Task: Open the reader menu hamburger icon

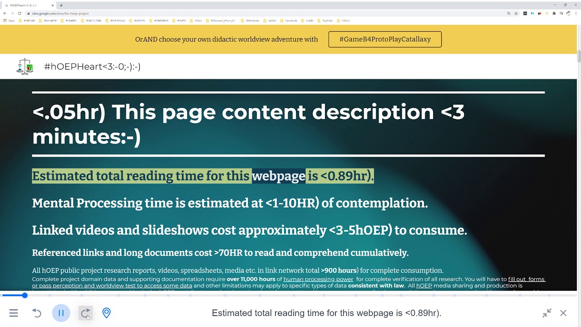Action: pos(14,313)
